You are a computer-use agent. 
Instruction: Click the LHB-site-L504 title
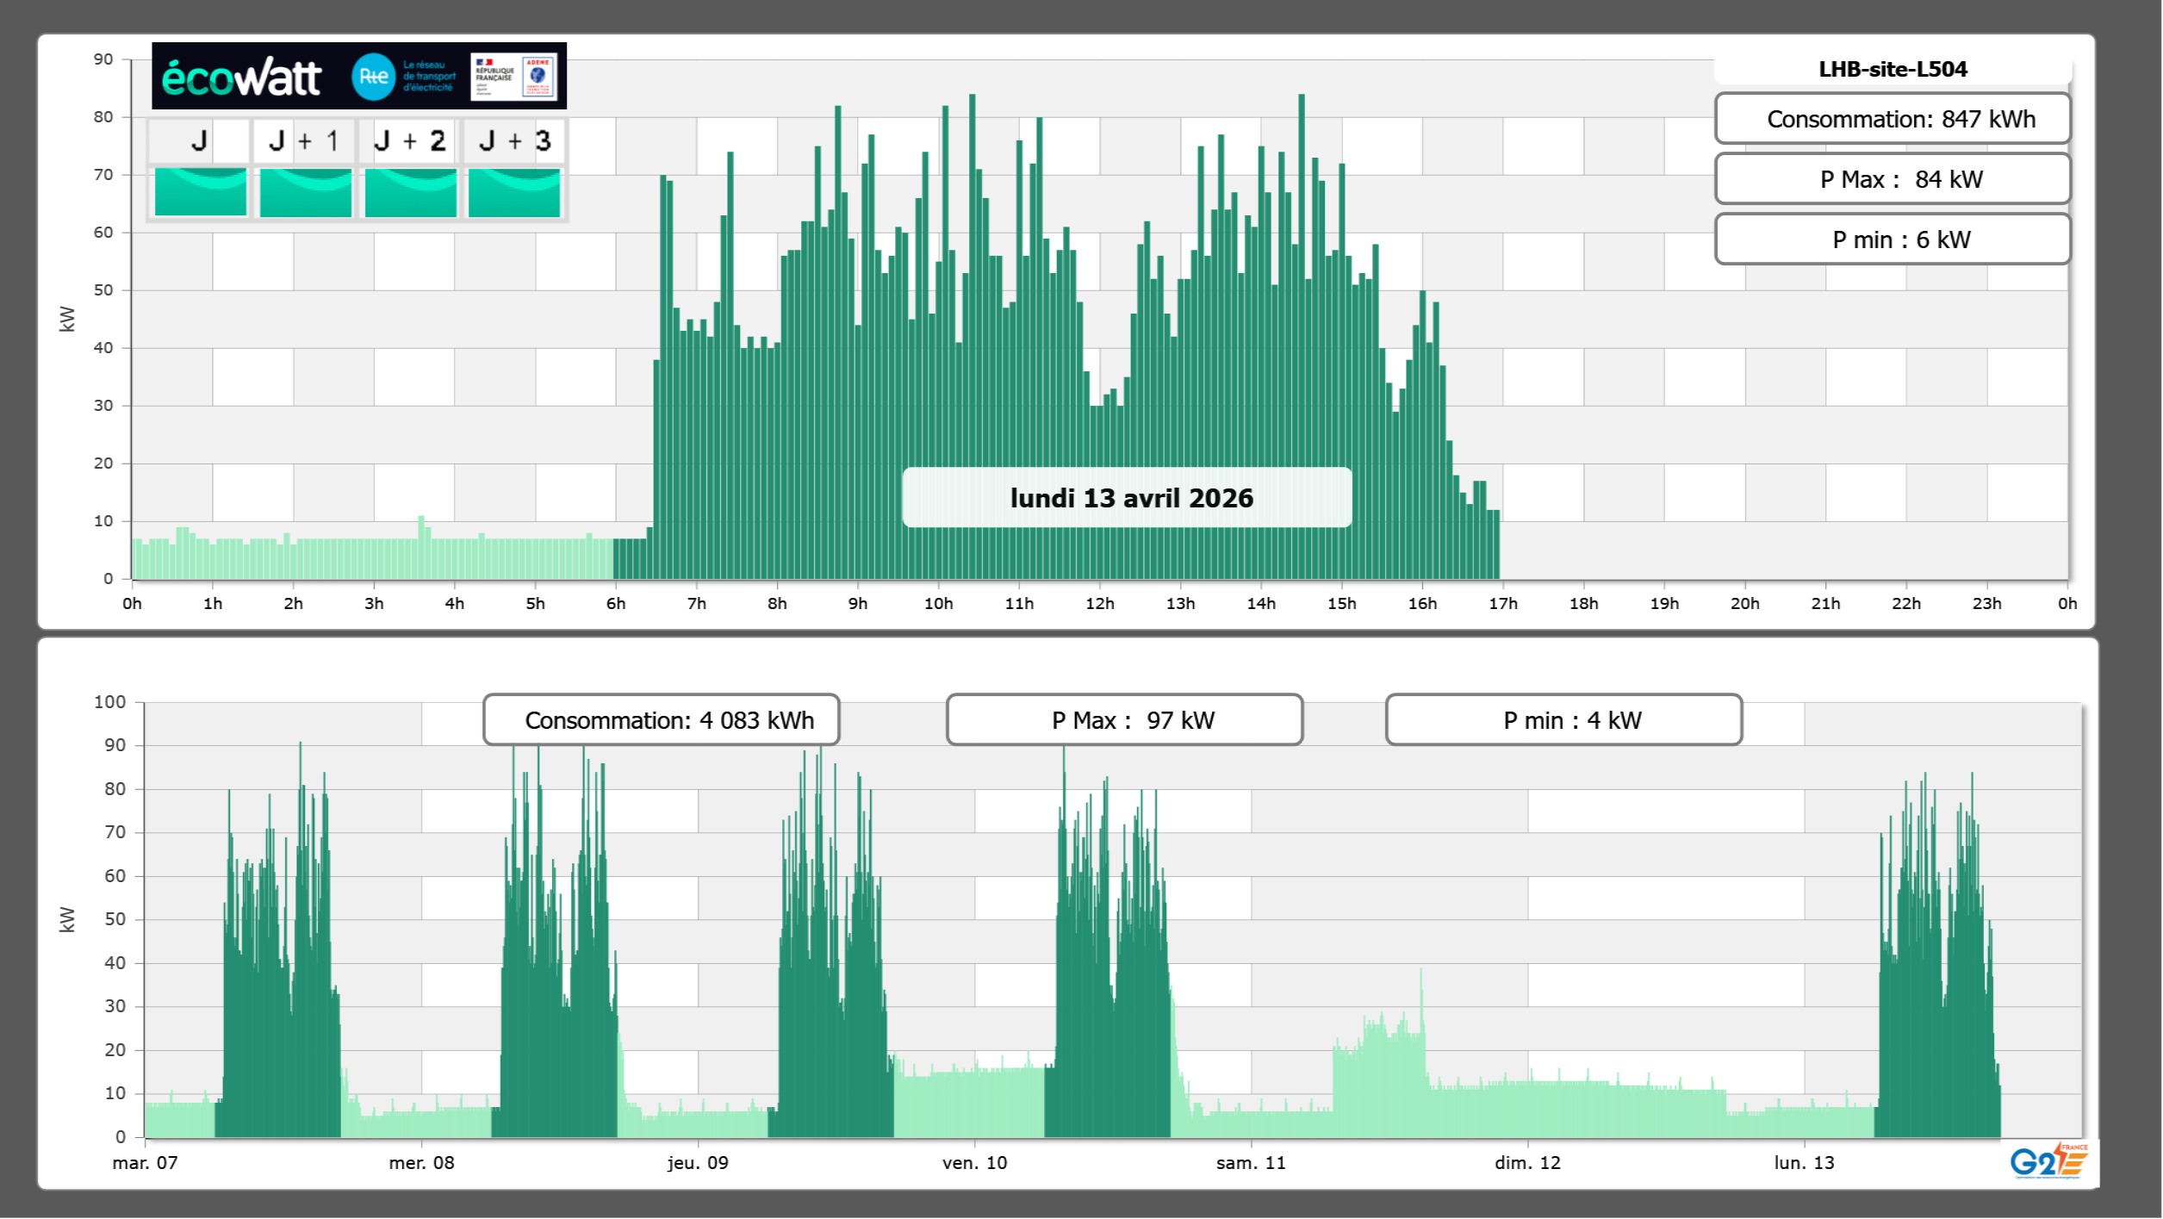point(1893,69)
